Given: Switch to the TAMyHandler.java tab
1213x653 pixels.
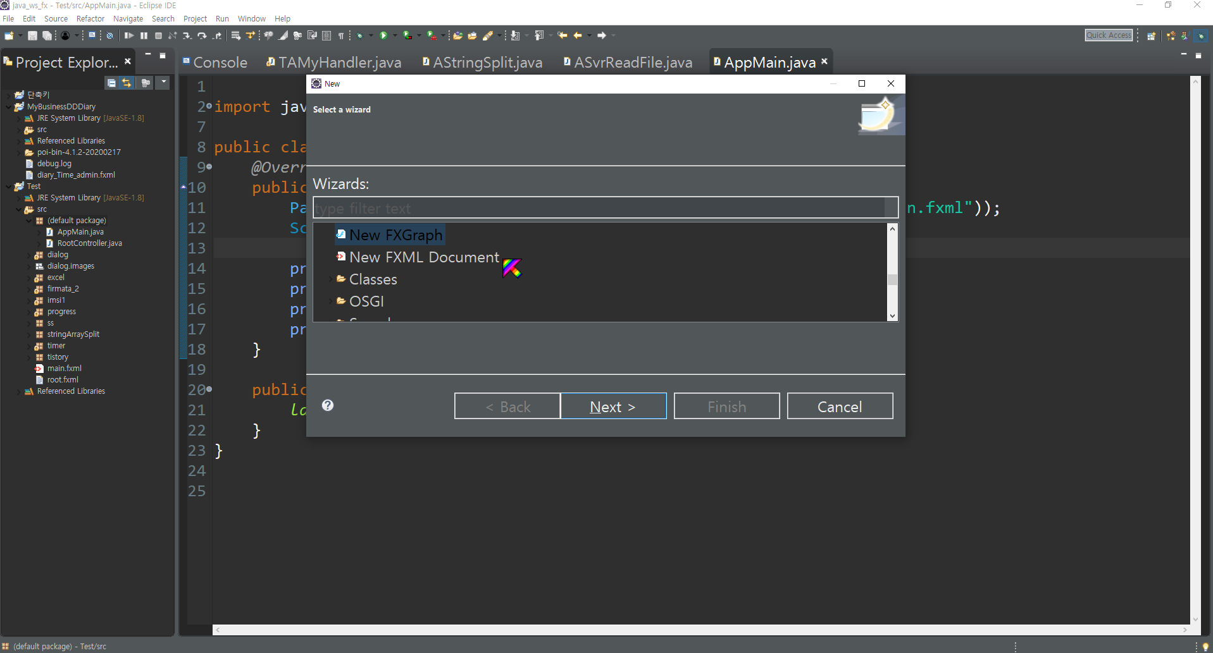Looking at the screenshot, I should click(x=333, y=62).
